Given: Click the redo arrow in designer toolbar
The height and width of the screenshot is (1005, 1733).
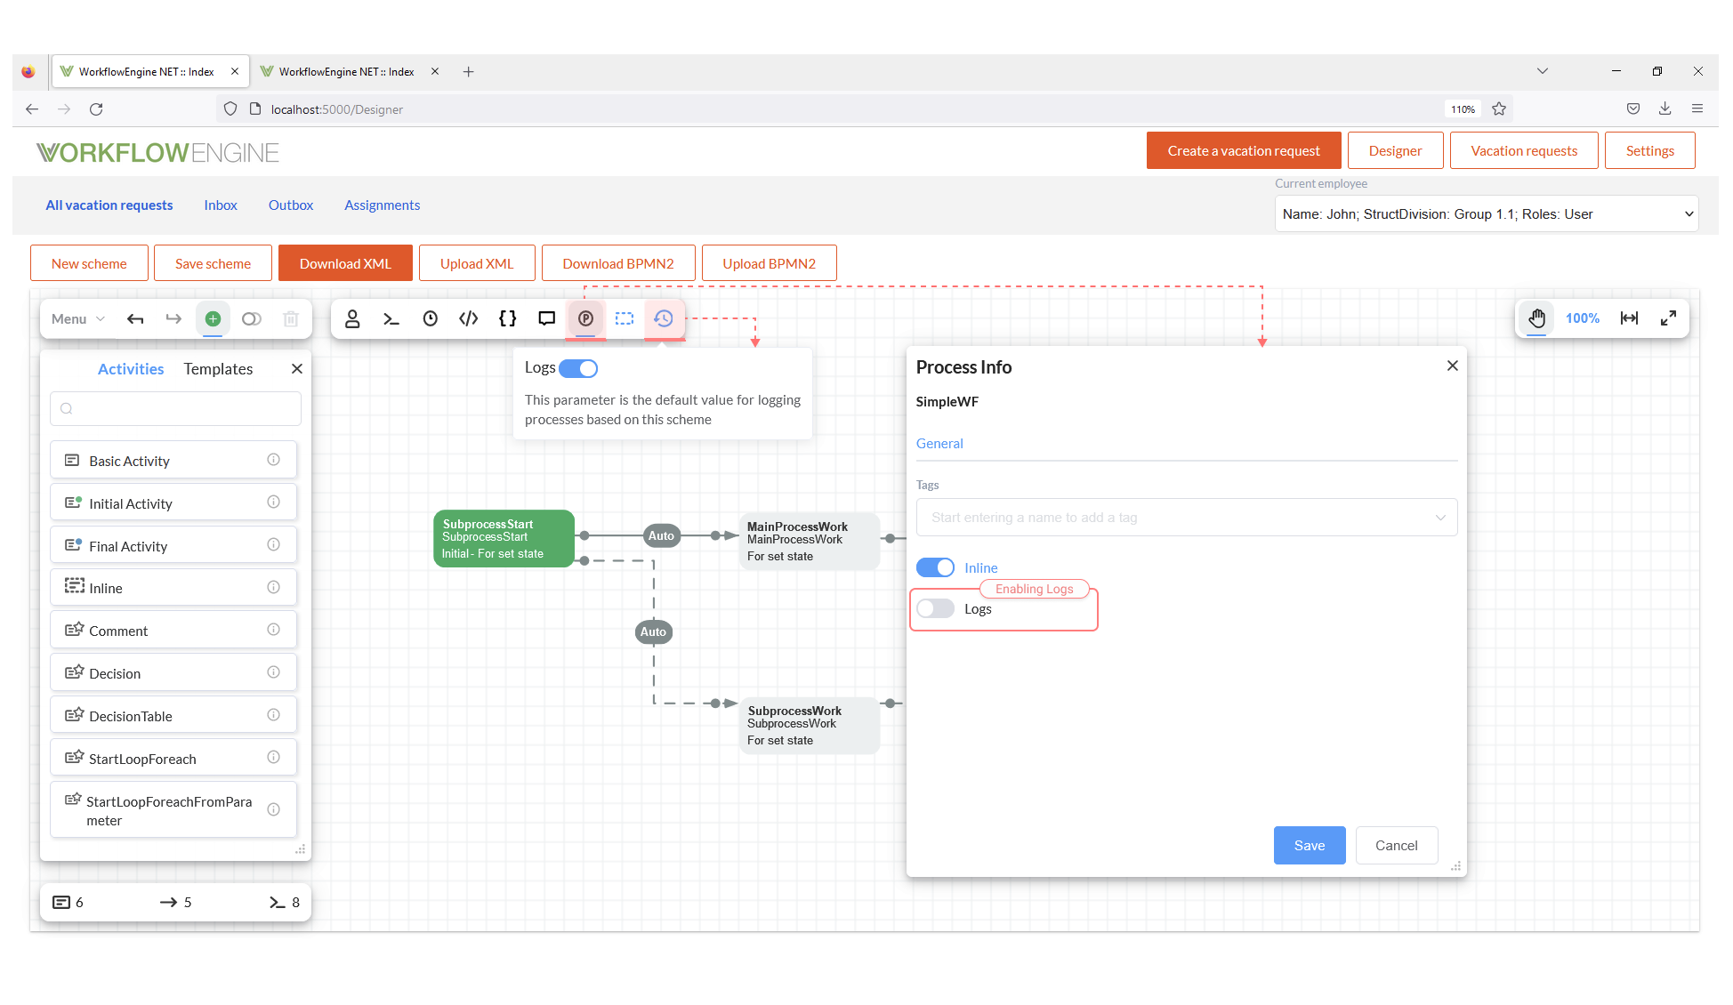Looking at the screenshot, I should click(173, 319).
